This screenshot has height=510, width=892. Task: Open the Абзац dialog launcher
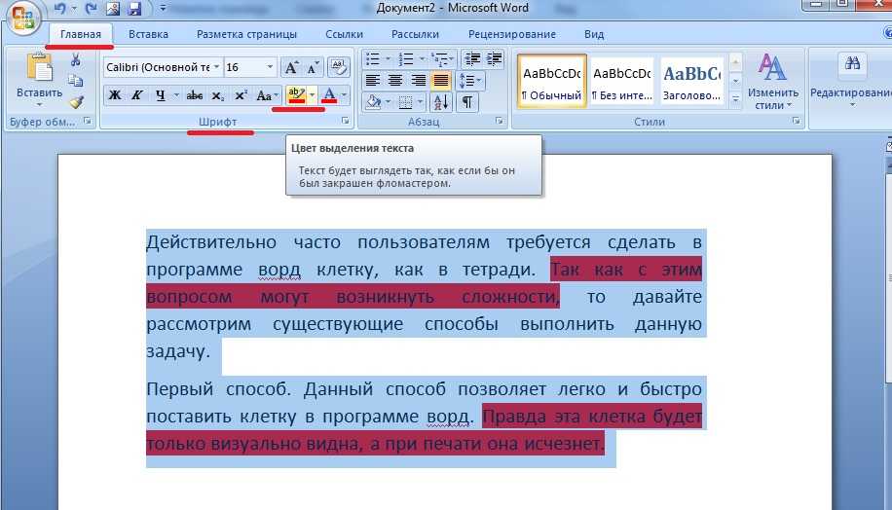pyautogui.click(x=499, y=121)
